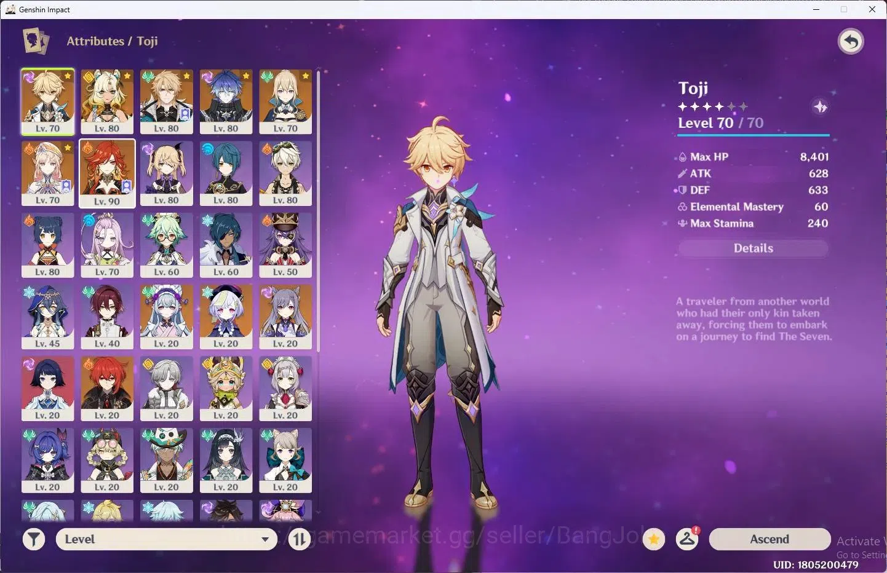
Task: Click the Level 70 / 70 experience bar
Action: 754,135
